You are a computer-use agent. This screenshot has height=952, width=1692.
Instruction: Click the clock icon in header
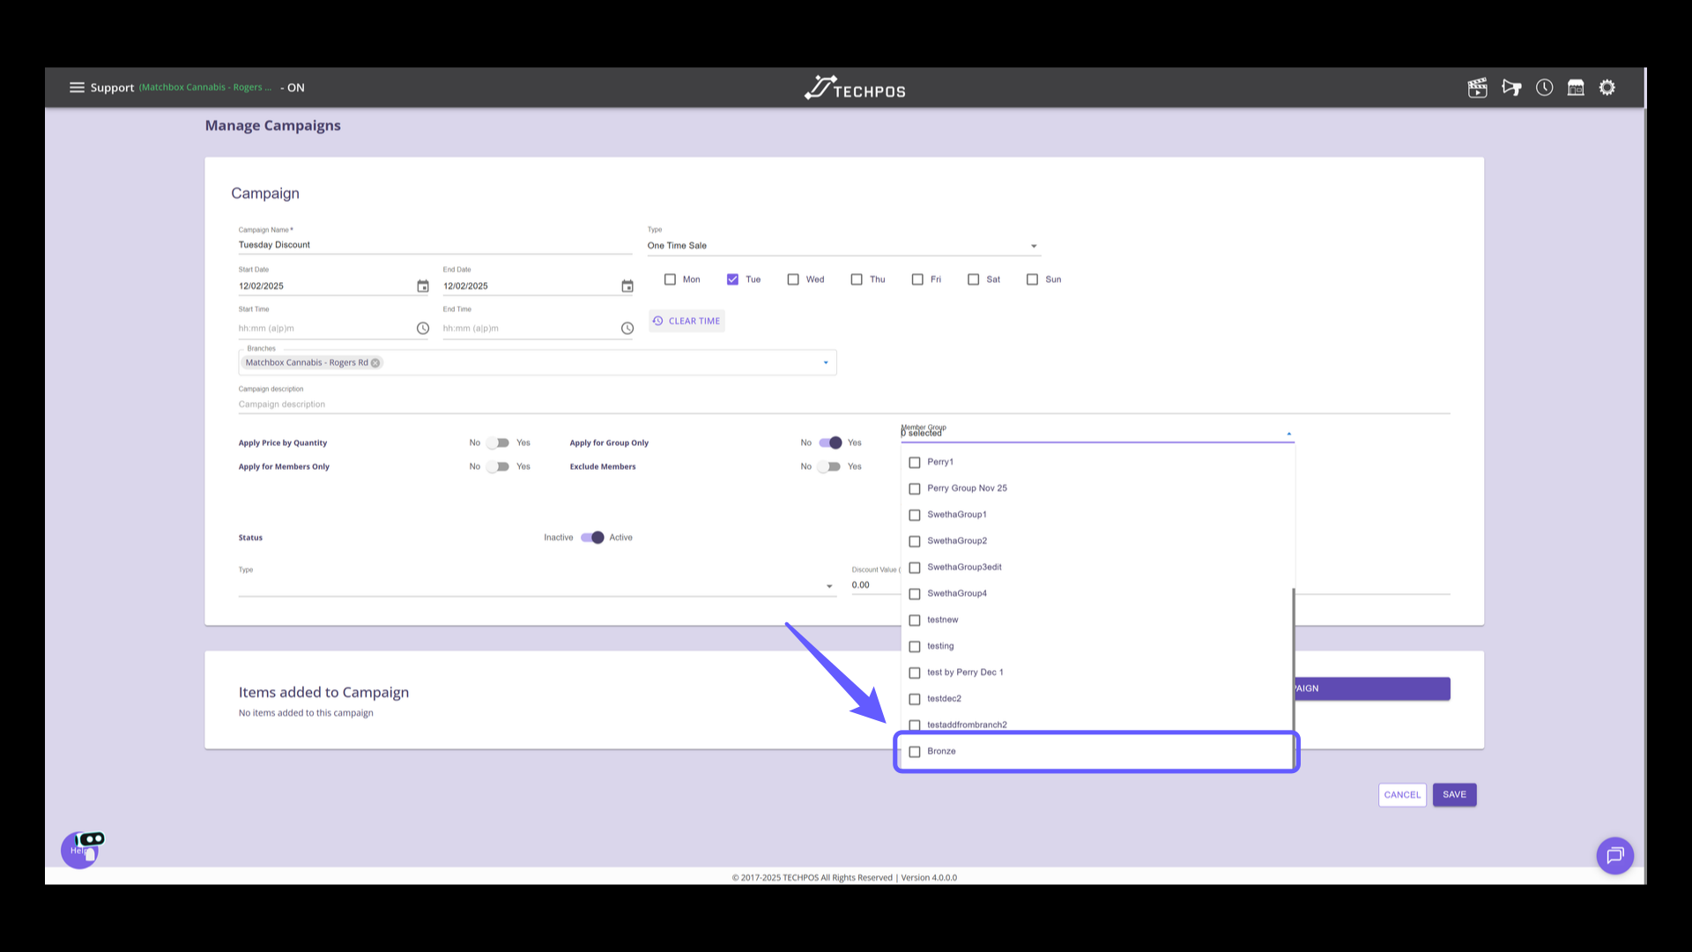1544,87
